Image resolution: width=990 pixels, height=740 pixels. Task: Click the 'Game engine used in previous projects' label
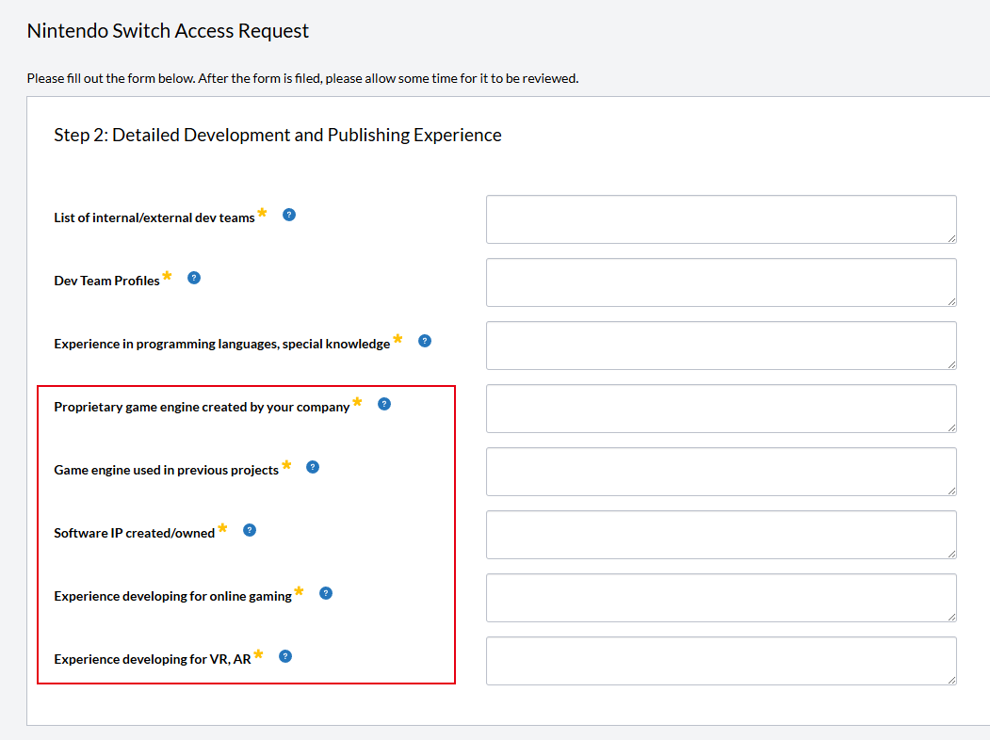click(x=166, y=470)
